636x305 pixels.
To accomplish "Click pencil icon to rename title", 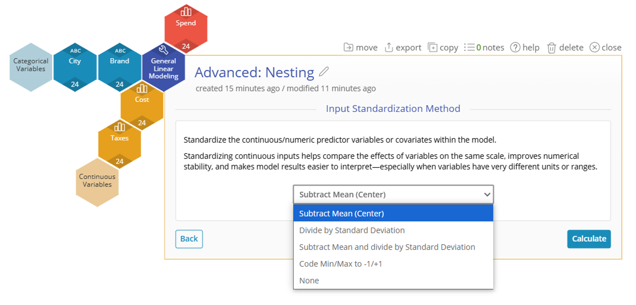I will 324,72.
